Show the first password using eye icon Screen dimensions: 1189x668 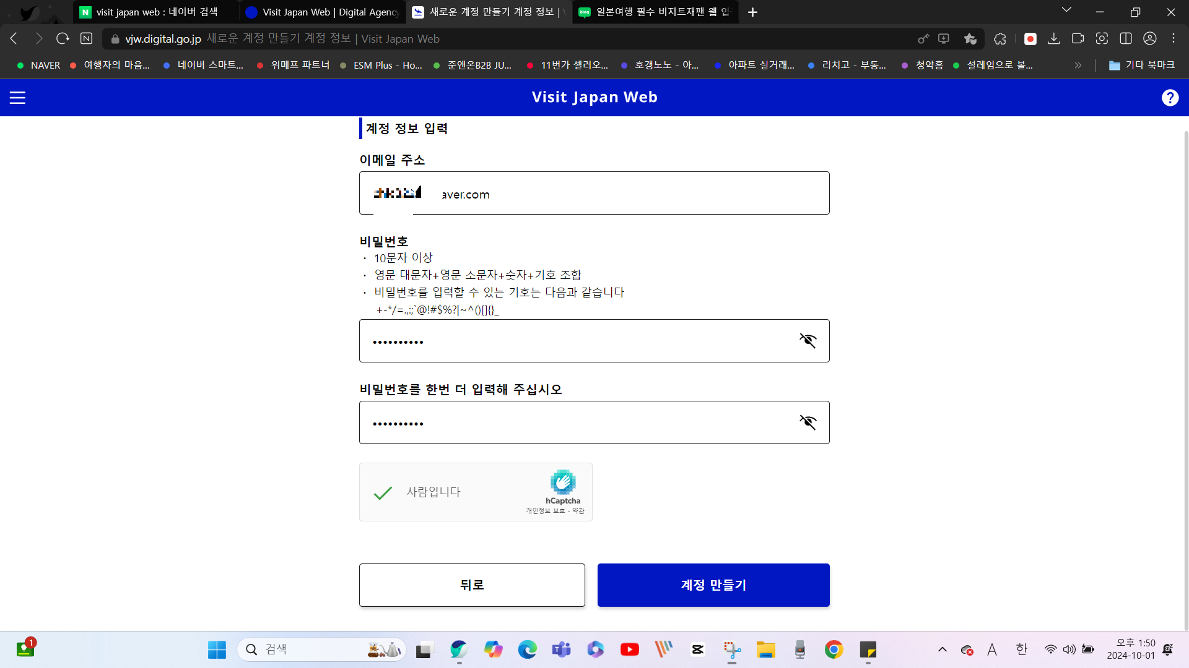click(808, 341)
